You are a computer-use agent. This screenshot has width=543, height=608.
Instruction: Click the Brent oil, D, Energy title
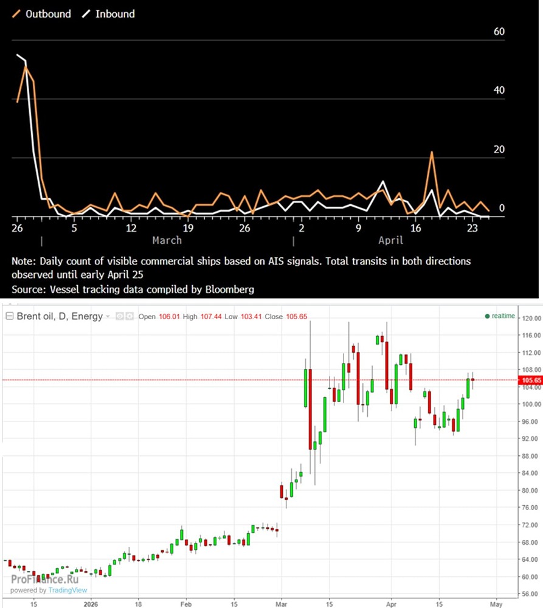[x=60, y=316]
